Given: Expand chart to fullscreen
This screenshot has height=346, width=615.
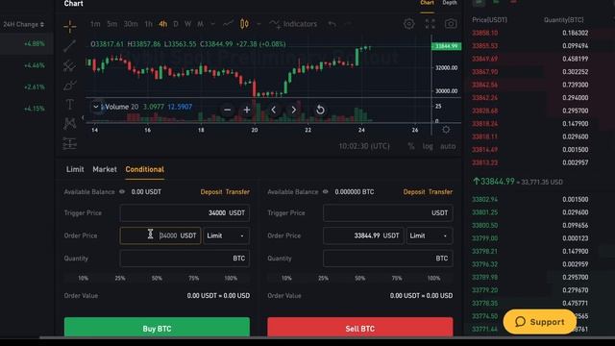Looking at the screenshot, I should pyautogui.click(x=430, y=24).
